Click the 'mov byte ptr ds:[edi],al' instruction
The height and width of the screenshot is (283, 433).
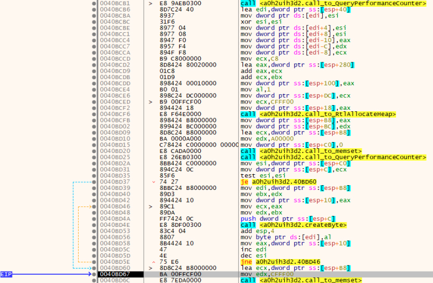pos(286,237)
